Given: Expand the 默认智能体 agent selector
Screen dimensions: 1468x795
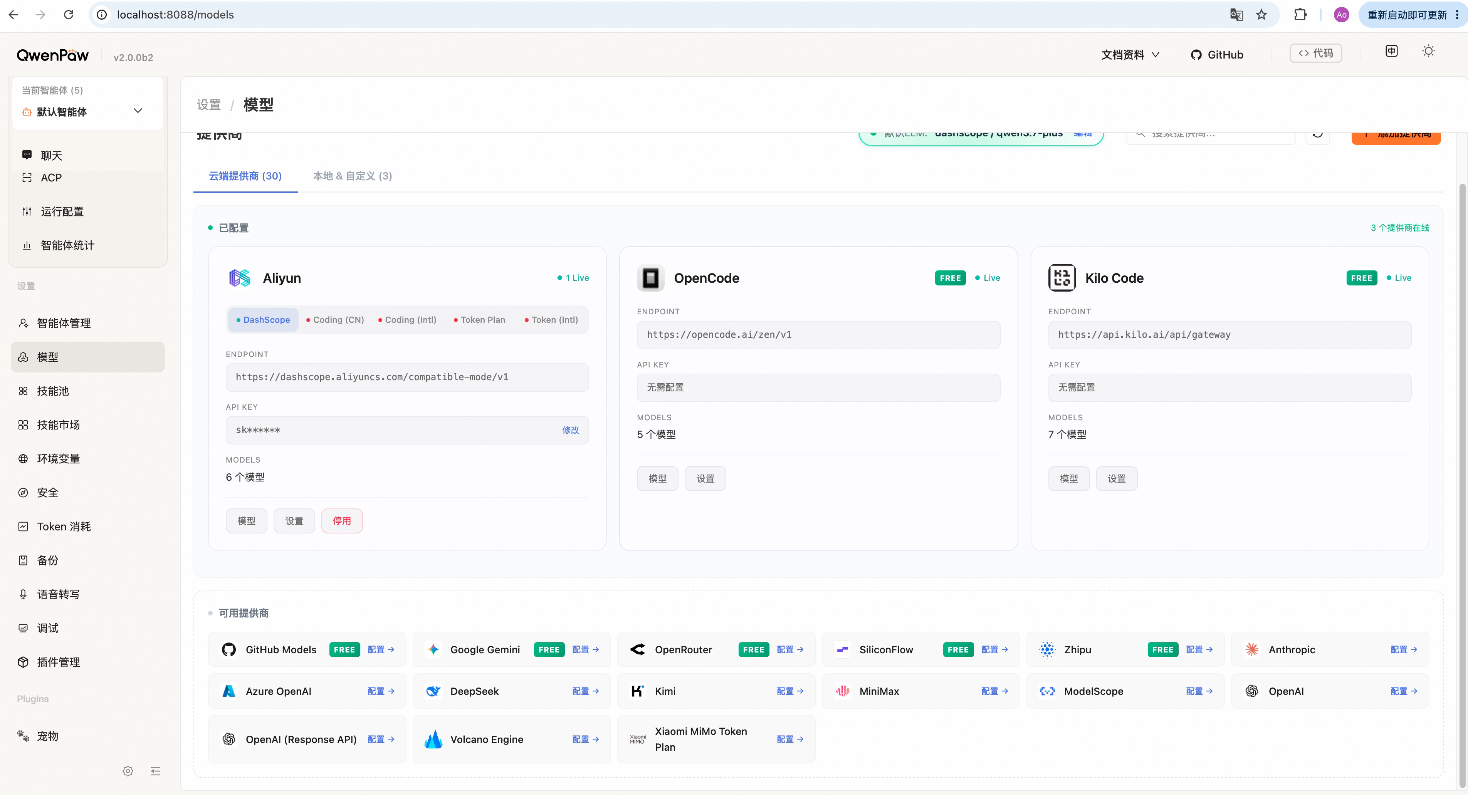Looking at the screenshot, I should tap(87, 112).
